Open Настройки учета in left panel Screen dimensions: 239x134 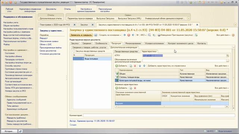pyautogui.click(x=11, y=22)
